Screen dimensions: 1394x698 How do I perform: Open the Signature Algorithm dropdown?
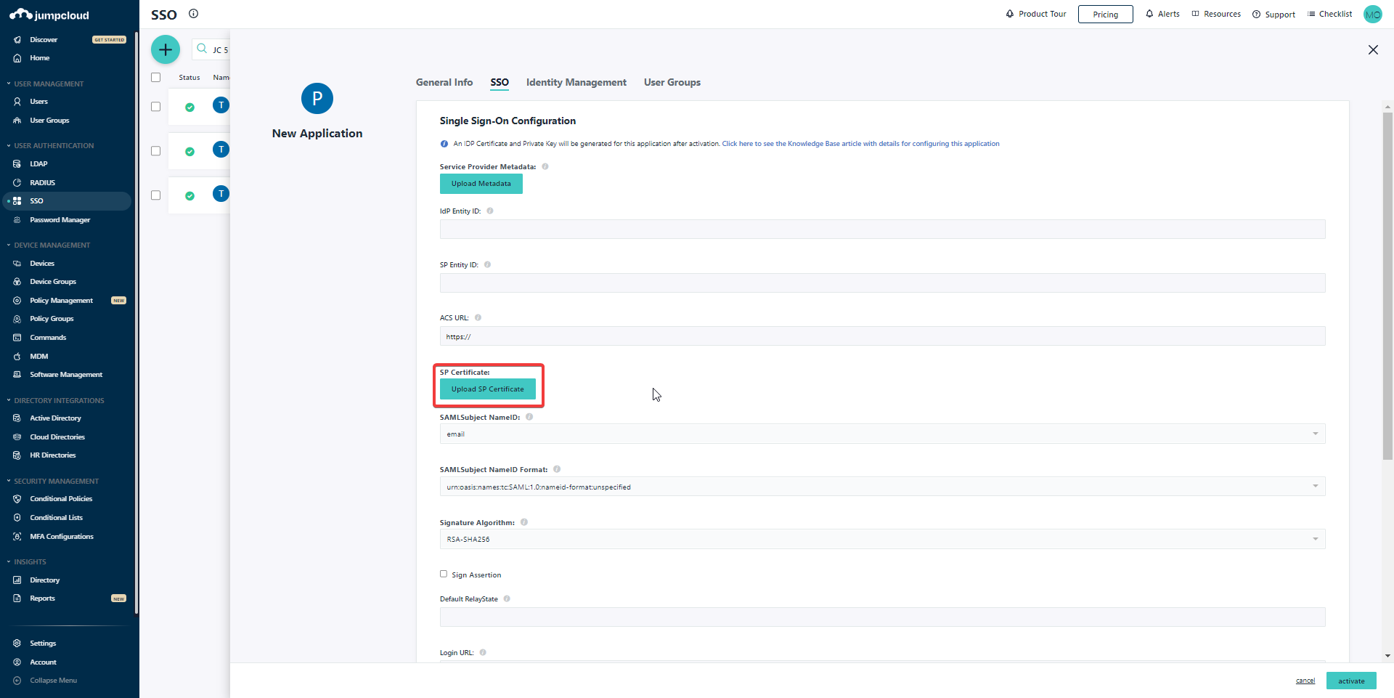[x=882, y=539]
